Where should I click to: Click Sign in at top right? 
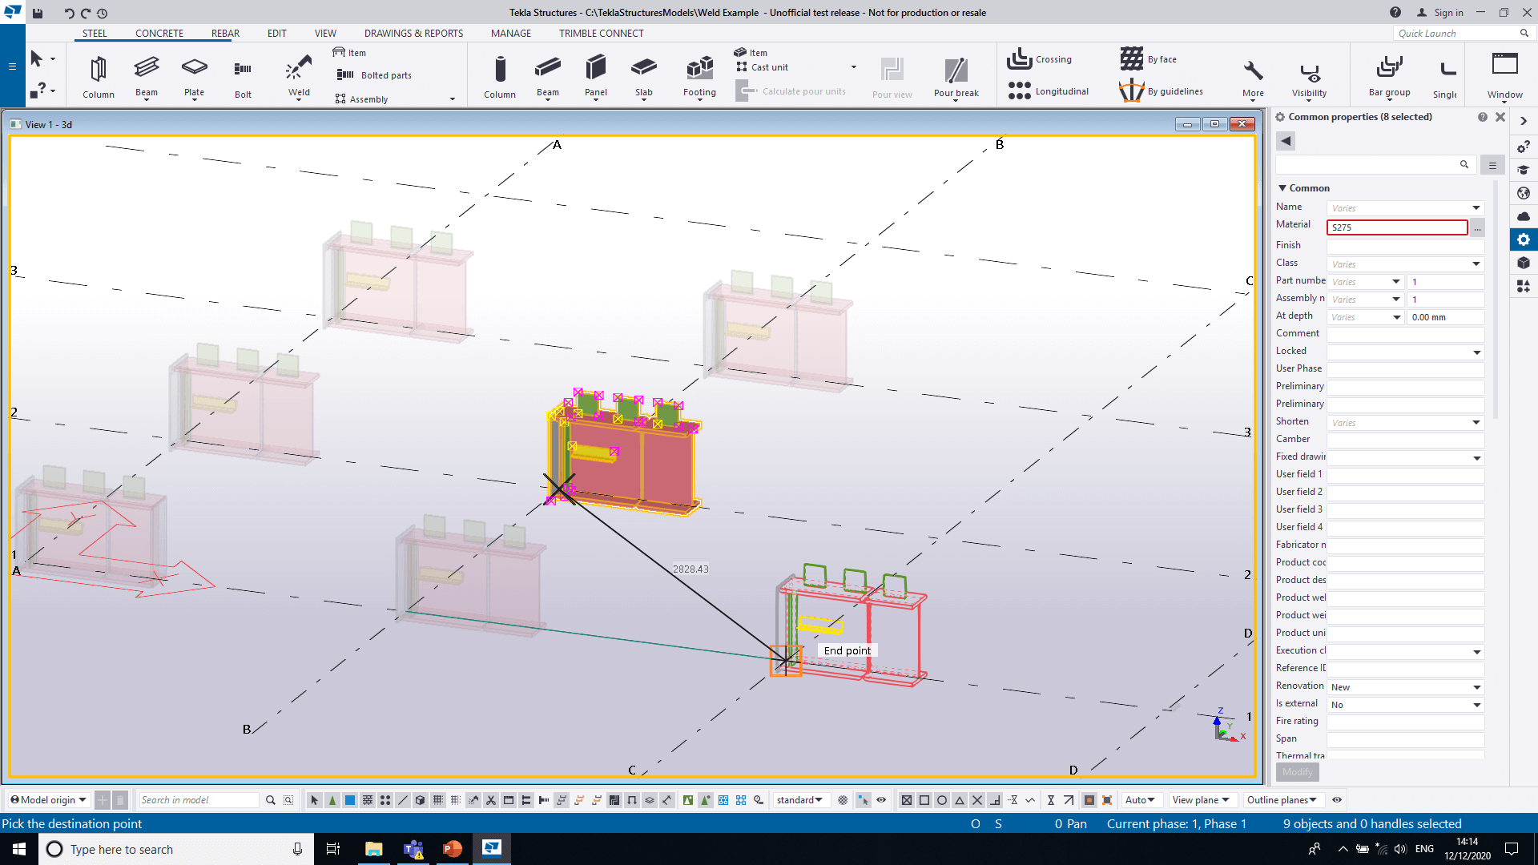coord(1440,13)
